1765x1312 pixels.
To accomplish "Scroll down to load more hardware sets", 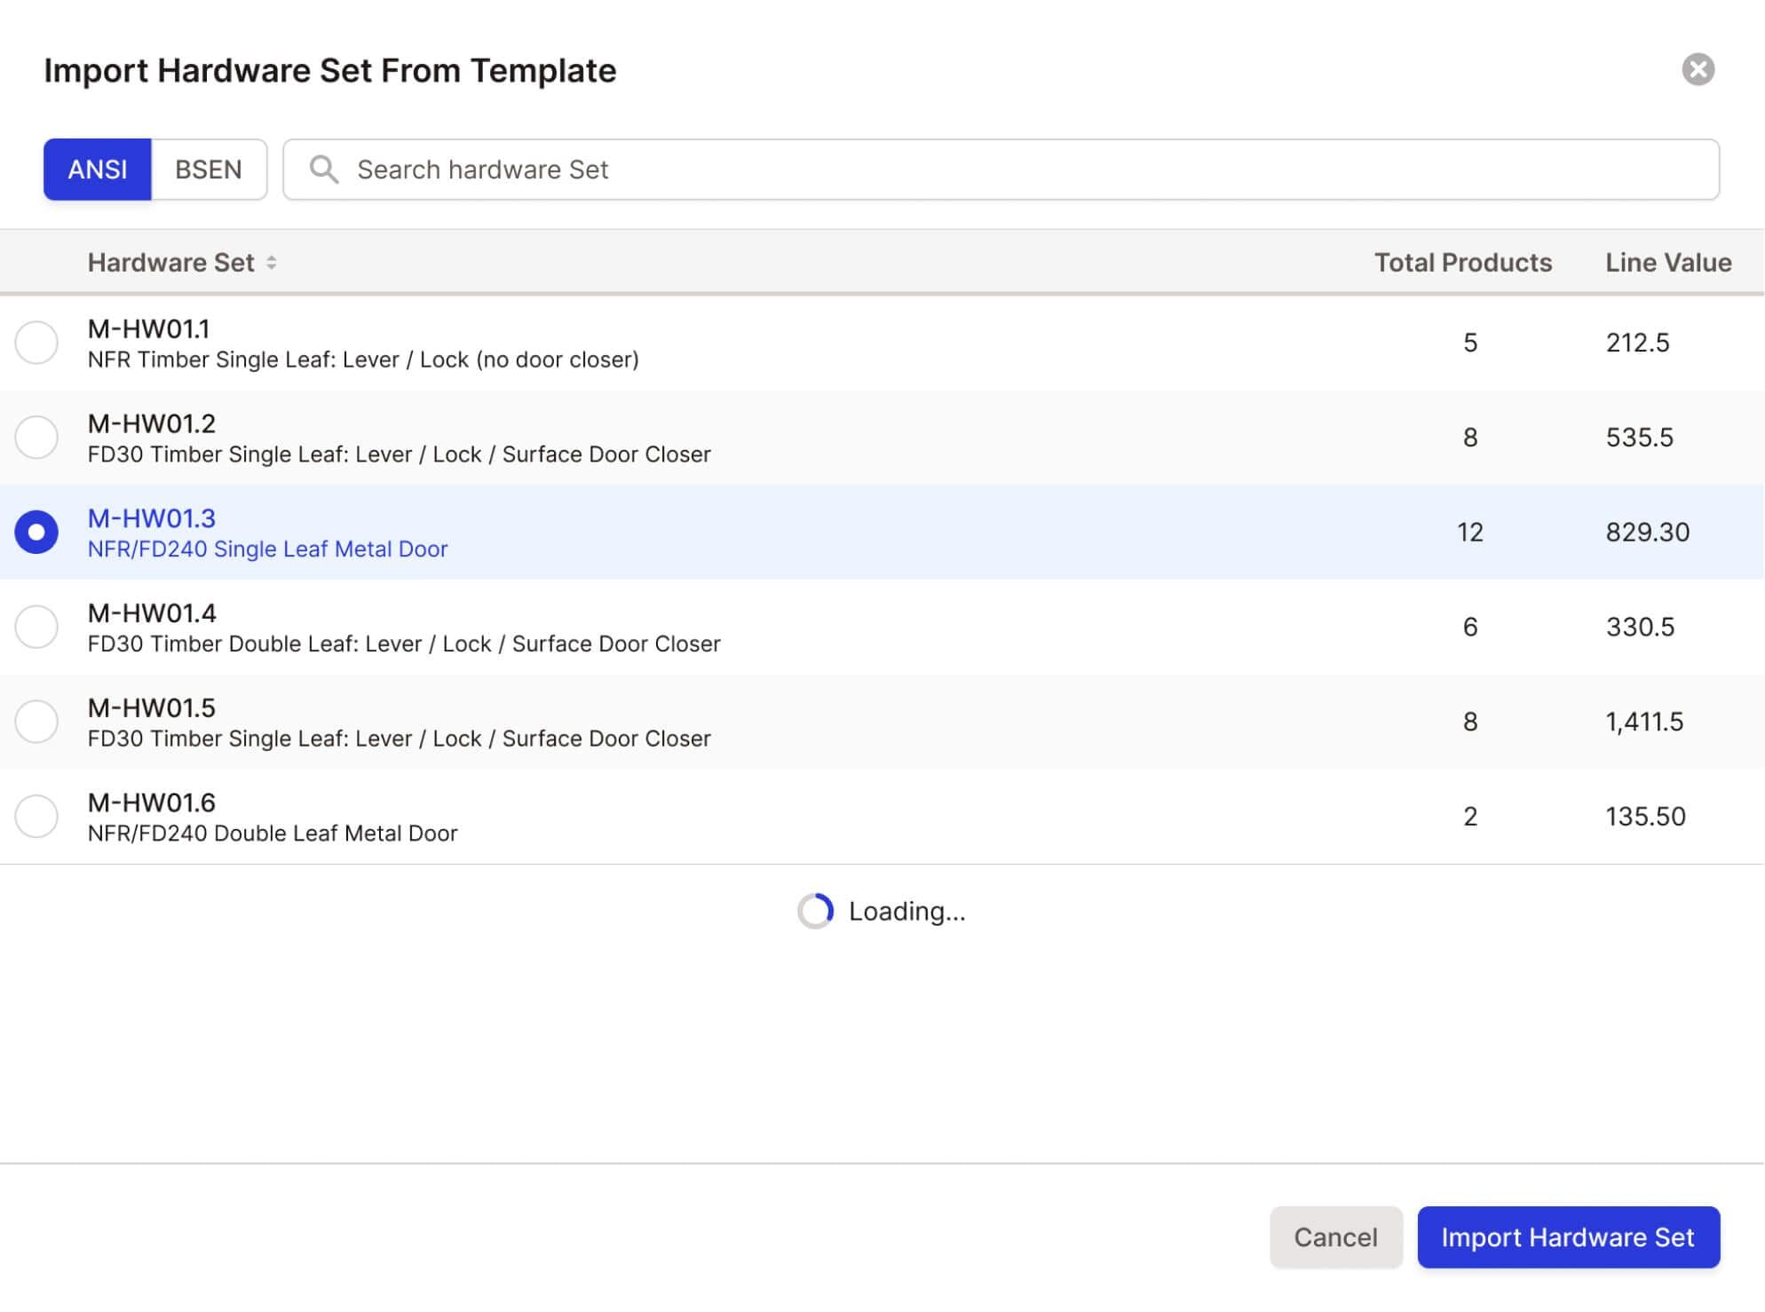I will [882, 910].
